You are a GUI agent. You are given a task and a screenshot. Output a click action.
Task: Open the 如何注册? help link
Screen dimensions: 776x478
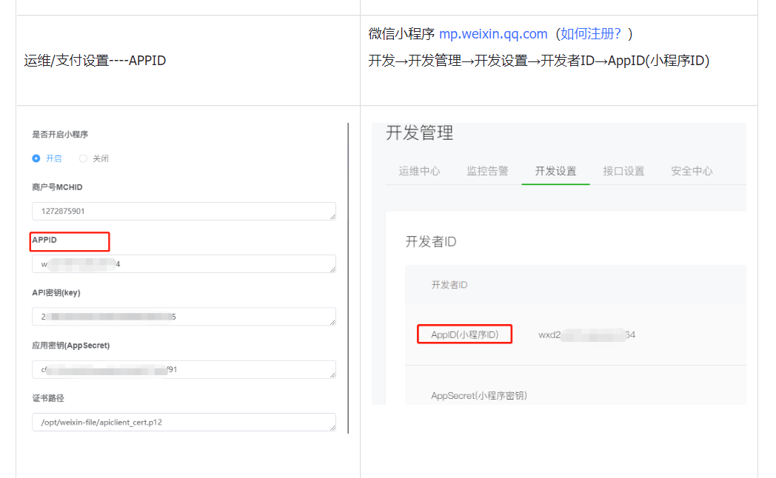tap(590, 33)
